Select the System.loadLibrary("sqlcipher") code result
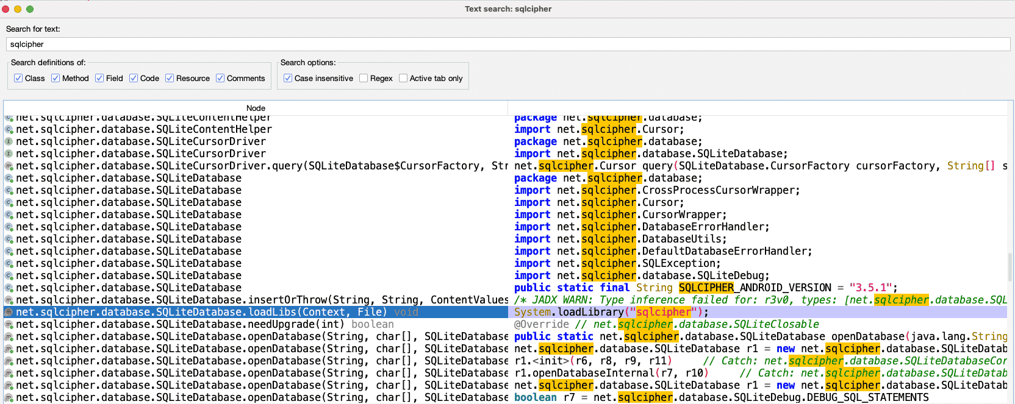The height and width of the screenshot is (404, 1015). pos(611,312)
